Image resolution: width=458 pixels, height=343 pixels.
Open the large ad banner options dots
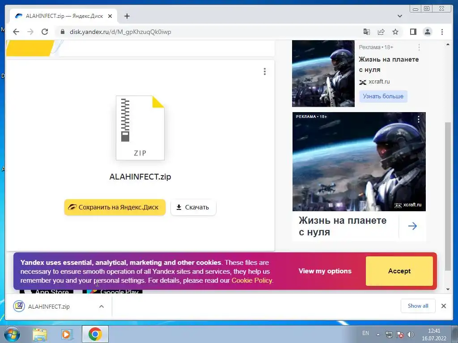pyautogui.click(x=419, y=119)
